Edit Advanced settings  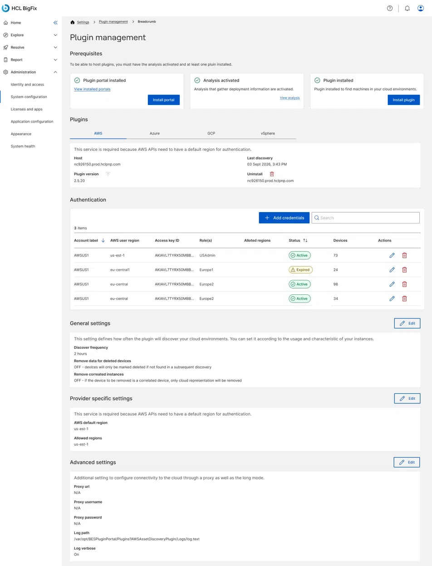click(407, 462)
